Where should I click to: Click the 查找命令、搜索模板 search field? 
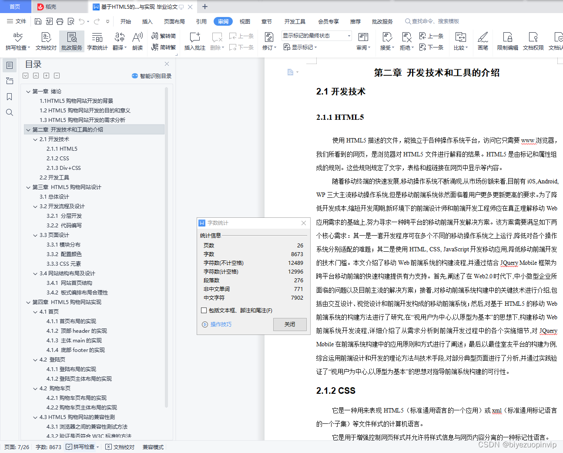click(432, 21)
